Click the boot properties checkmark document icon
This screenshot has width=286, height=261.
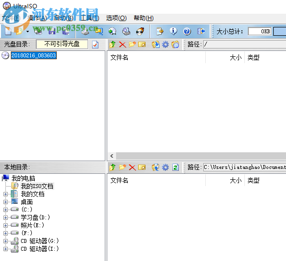95,45
